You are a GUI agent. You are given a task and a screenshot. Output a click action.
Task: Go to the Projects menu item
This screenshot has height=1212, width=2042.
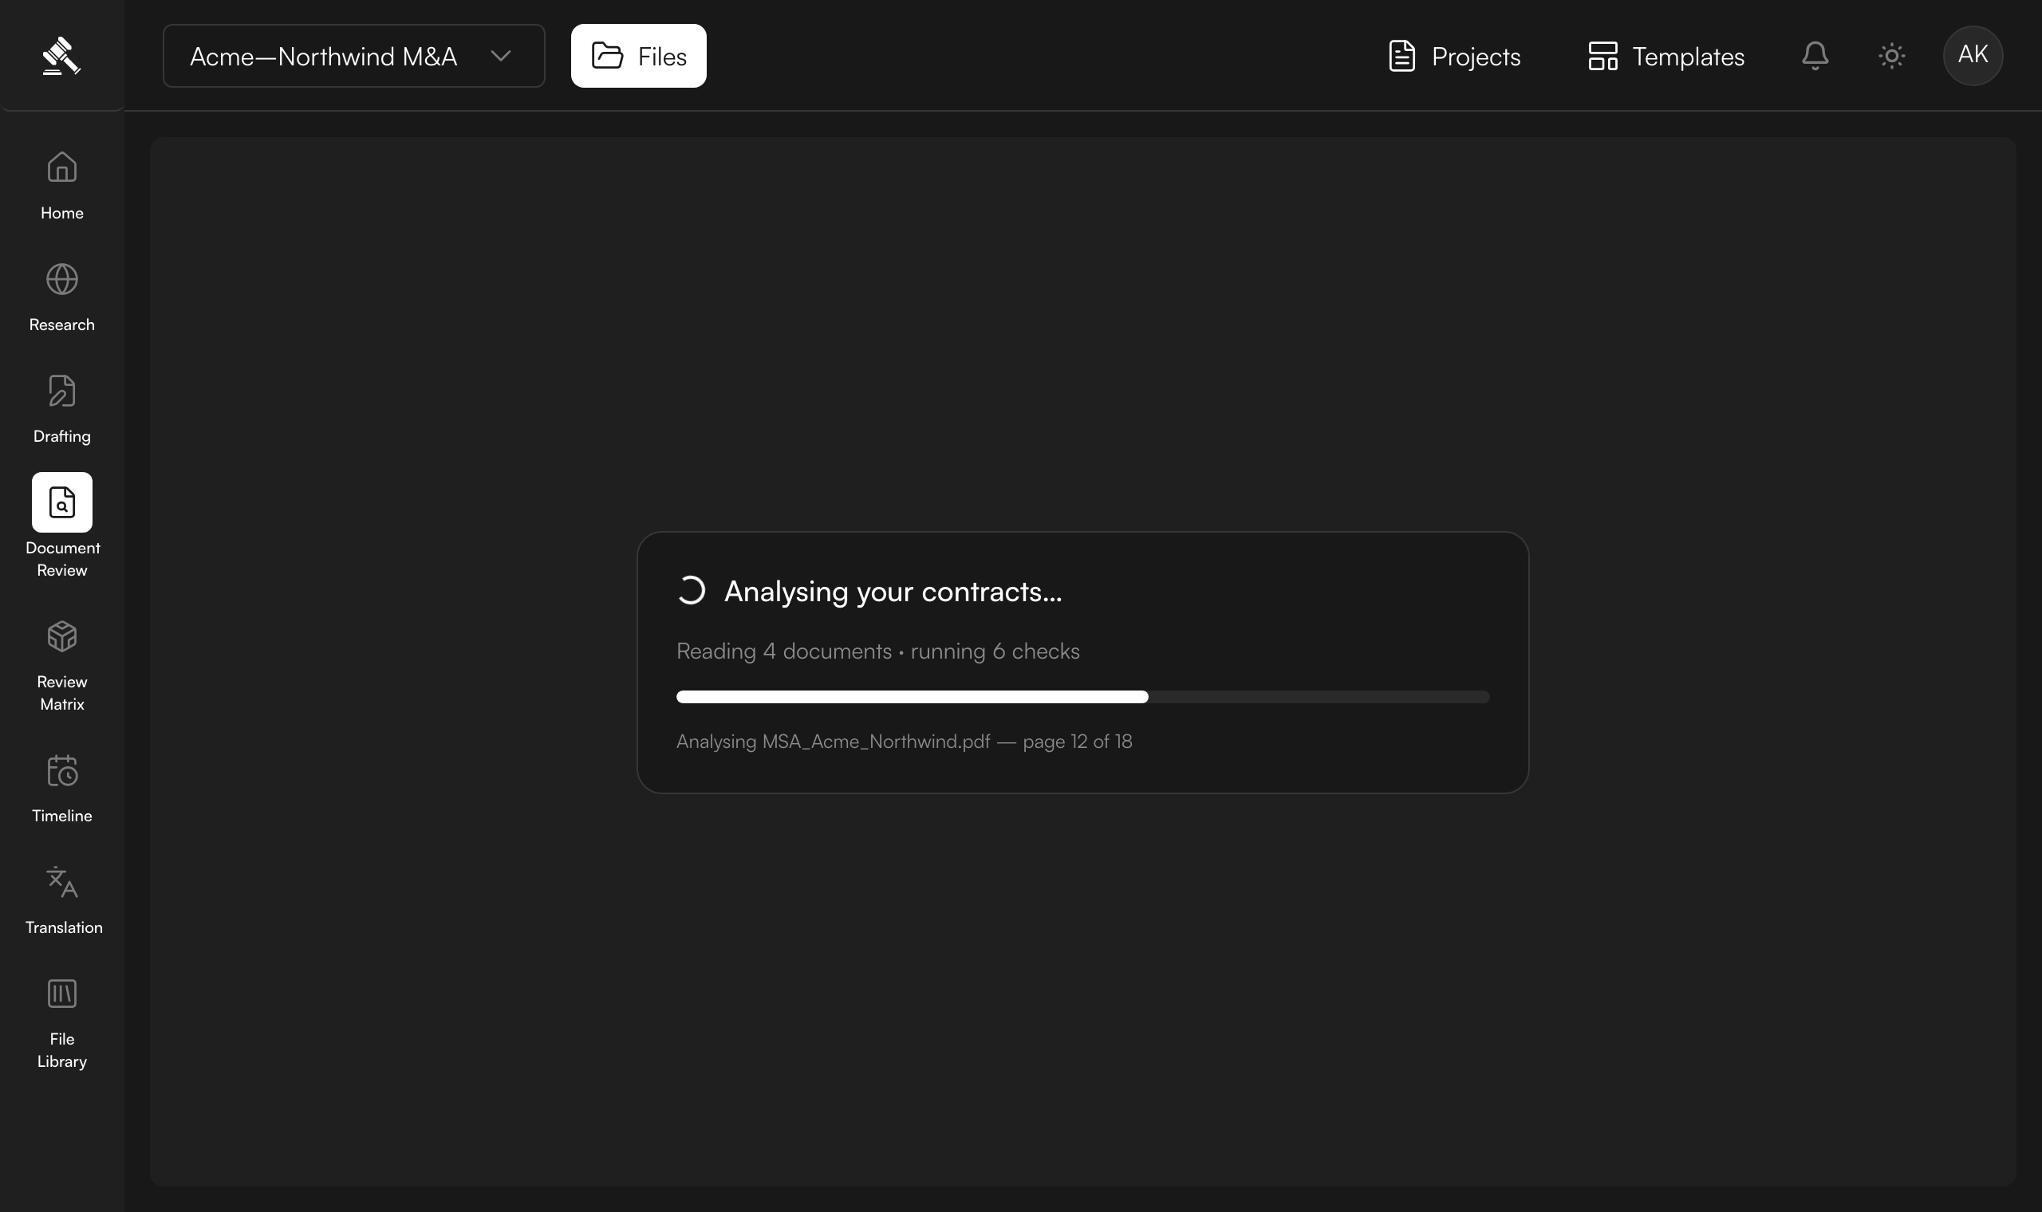pos(1455,56)
